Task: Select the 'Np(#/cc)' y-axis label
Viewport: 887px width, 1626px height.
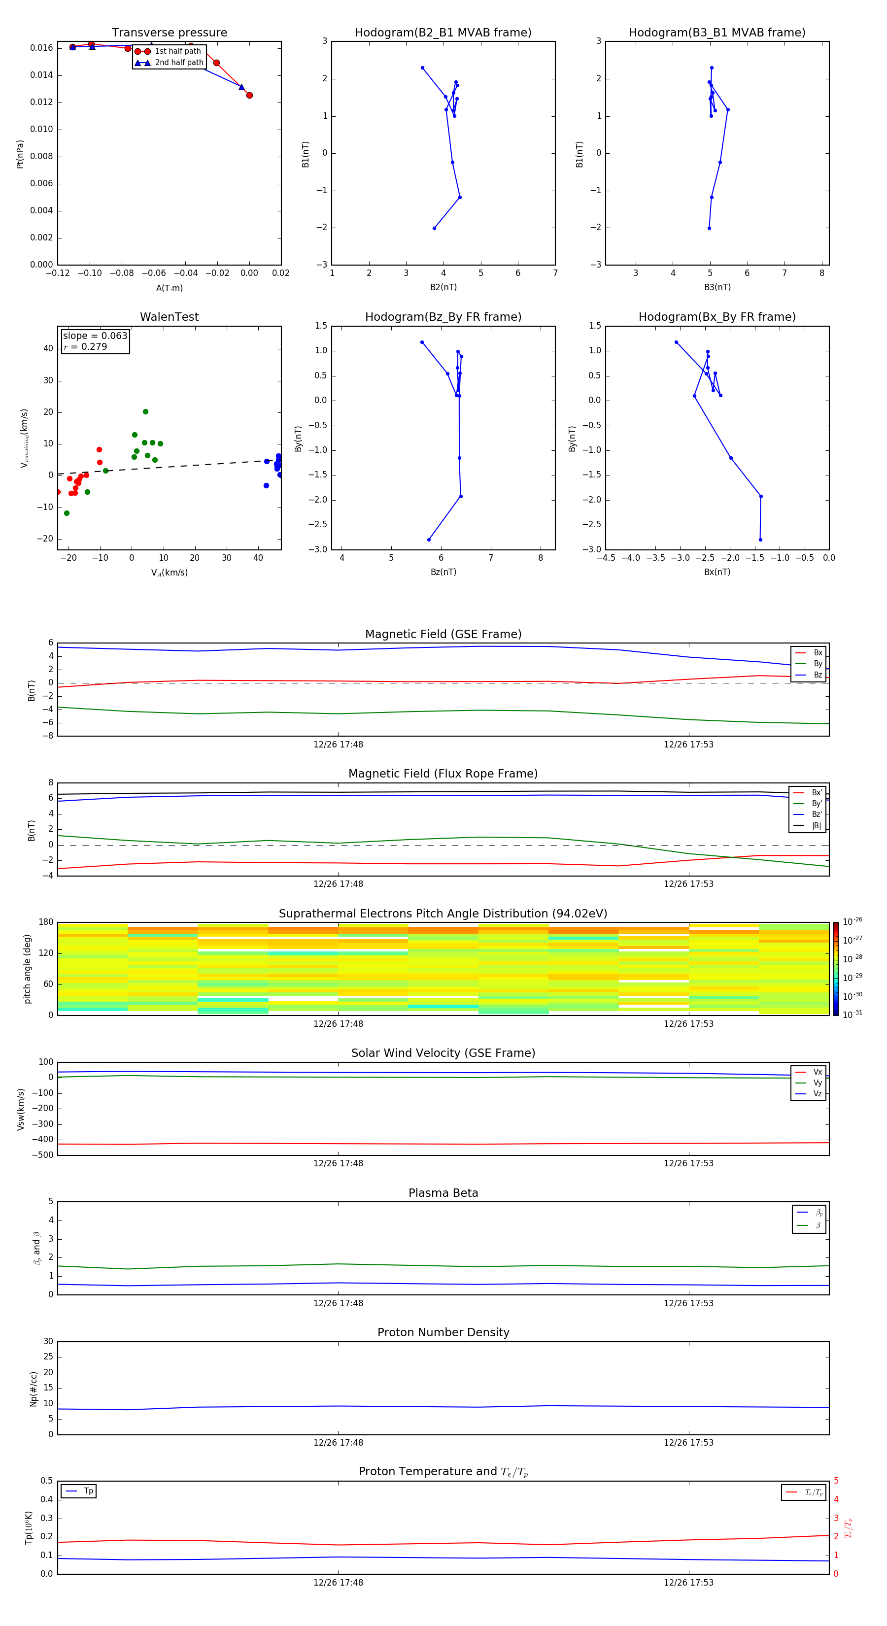Action: [x=34, y=1389]
